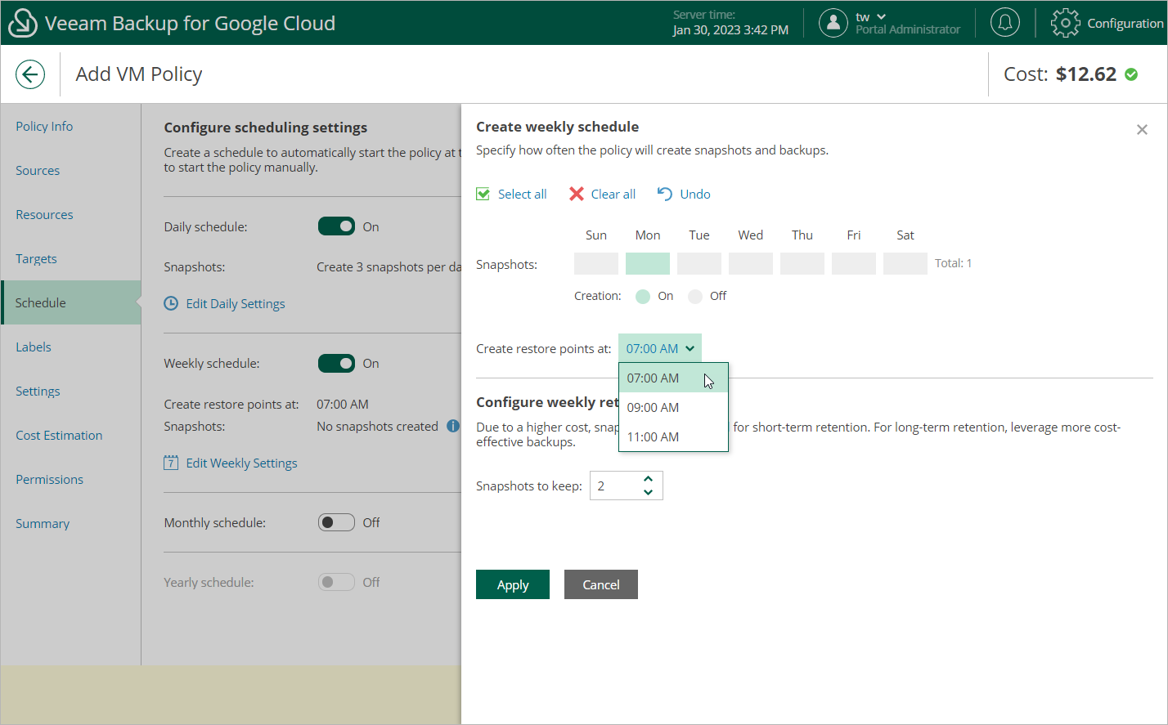
Task: Toggle the Monday snapshot cell
Action: 648,263
